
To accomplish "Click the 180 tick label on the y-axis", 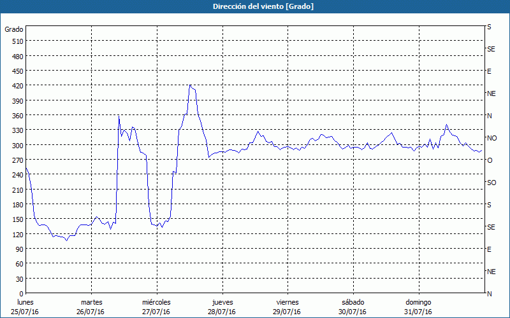I will pyautogui.click(x=17, y=205).
